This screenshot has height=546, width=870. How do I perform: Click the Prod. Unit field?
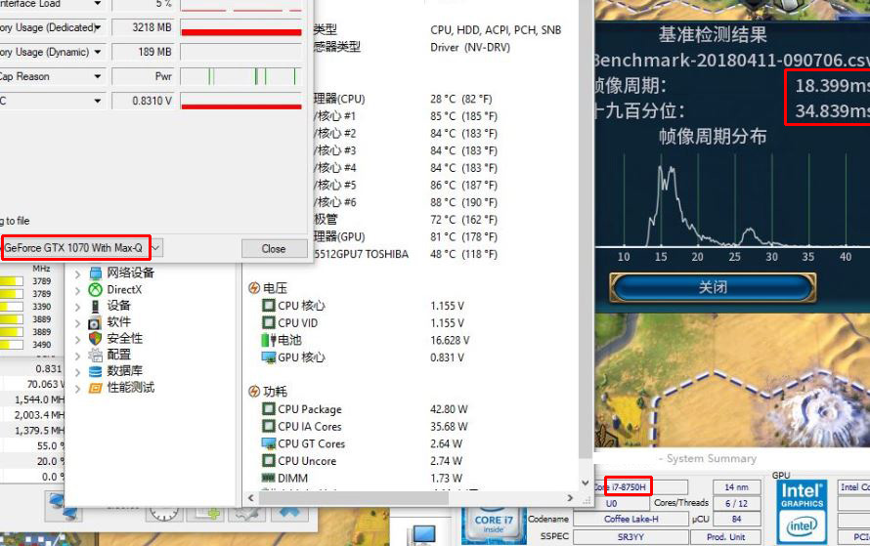pyautogui.click(x=725, y=536)
